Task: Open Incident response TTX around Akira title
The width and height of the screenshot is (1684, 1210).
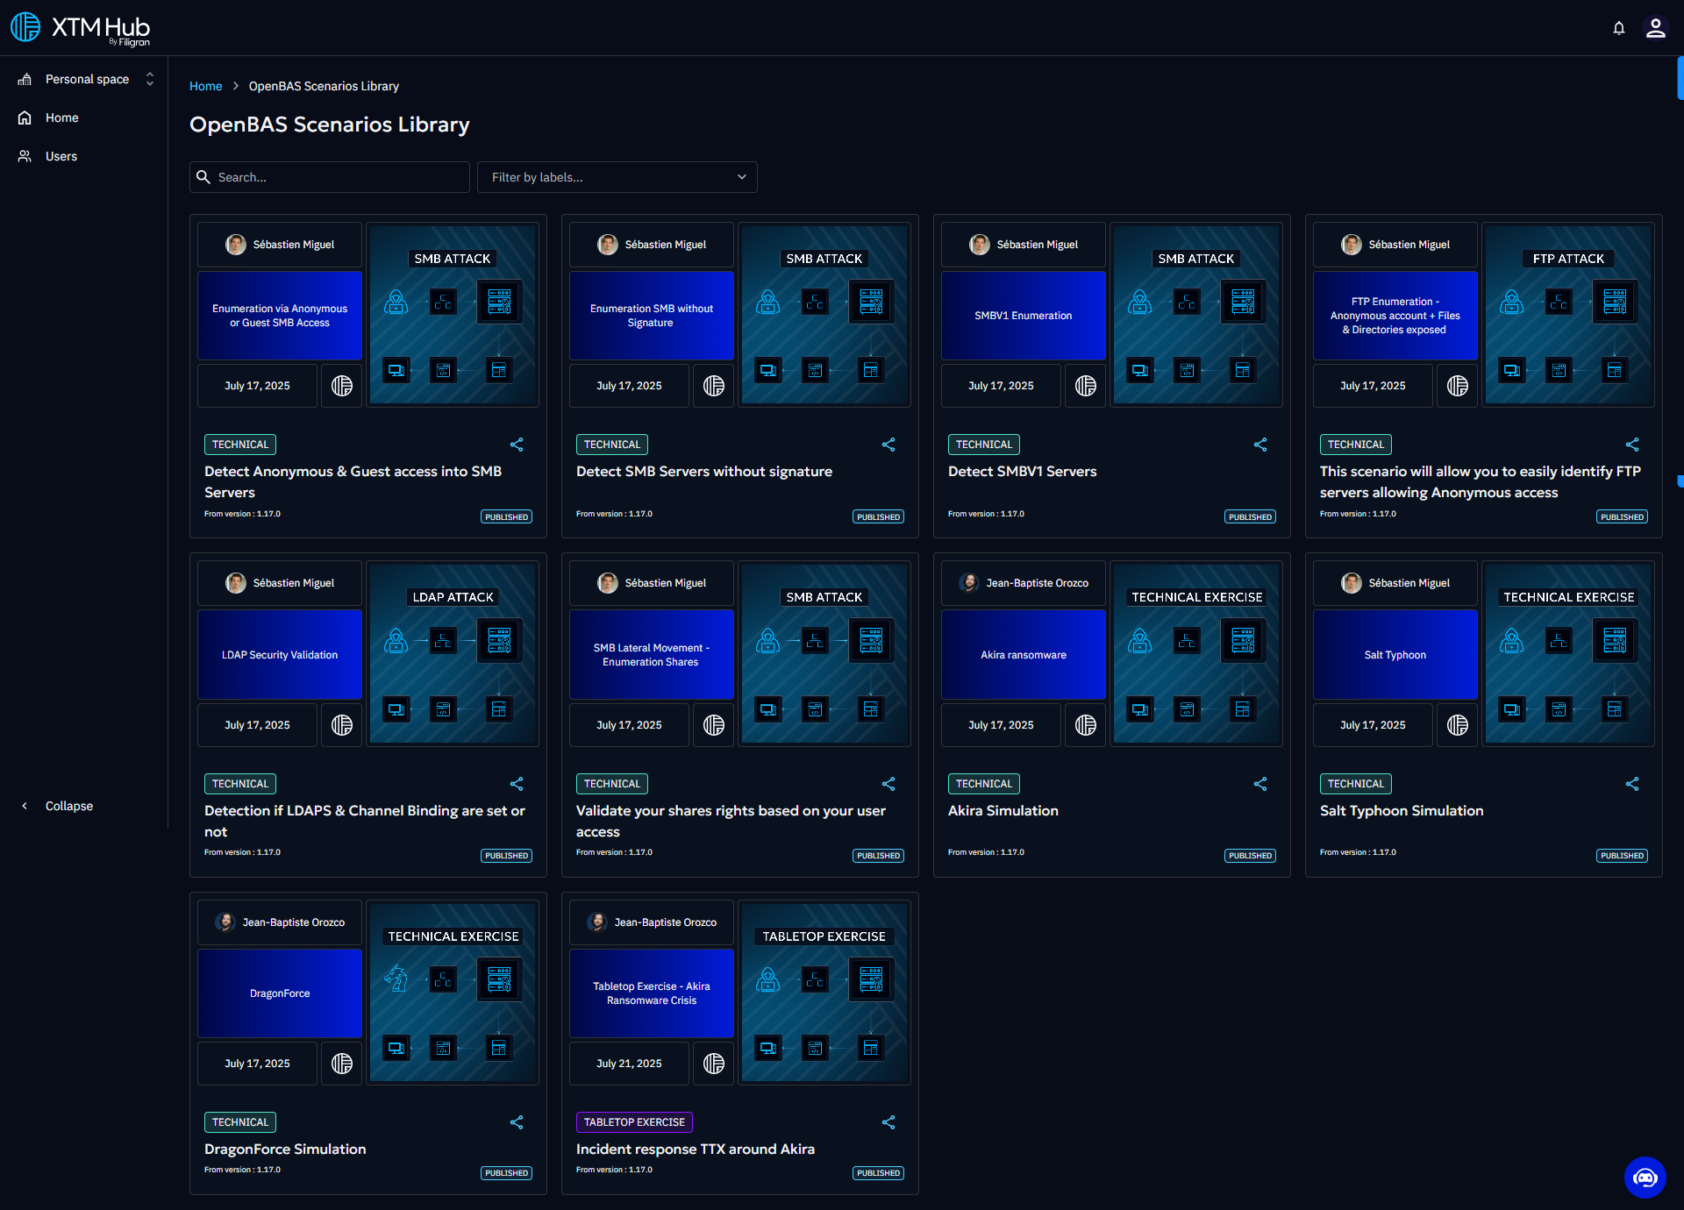Action: coord(696,1149)
